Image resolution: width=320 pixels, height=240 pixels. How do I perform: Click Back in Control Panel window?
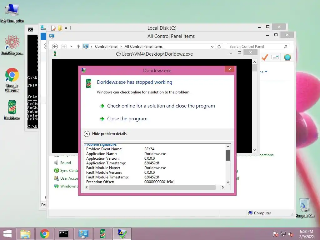click(x=54, y=47)
